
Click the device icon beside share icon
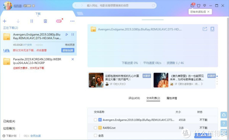[212, 29]
